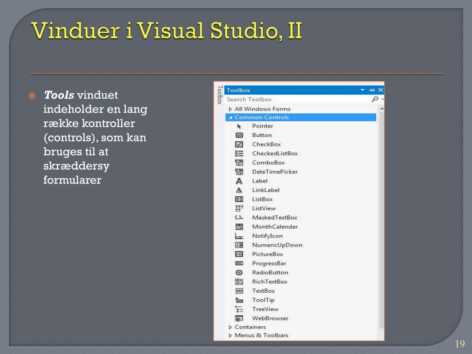Pick the ToolTip control icon
This screenshot has width=472, height=354.
(x=239, y=300)
